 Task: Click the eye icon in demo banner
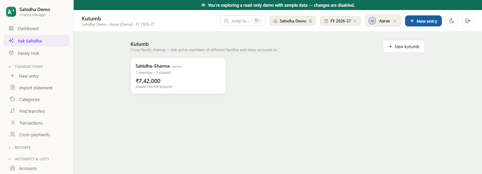click(x=203, y=5)
